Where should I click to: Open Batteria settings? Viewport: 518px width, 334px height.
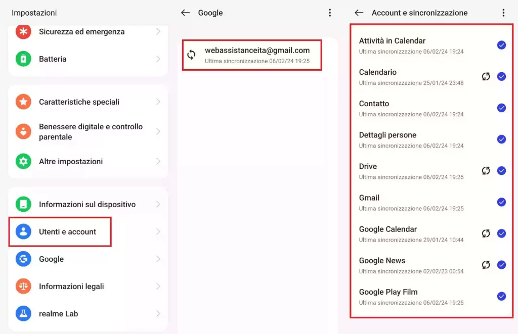88,59
